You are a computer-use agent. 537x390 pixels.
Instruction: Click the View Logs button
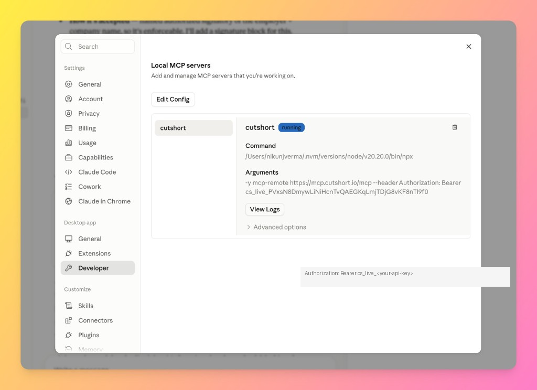click(x=265, y=209)
